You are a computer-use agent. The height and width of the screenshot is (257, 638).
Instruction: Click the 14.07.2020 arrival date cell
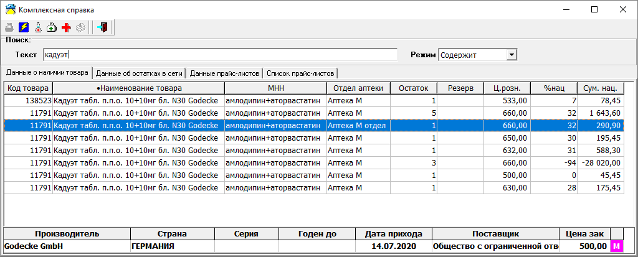click(394, 246)
